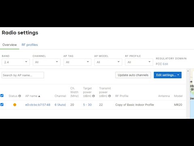Click the Ch. Width (MHz) column header

click(74, 92)
